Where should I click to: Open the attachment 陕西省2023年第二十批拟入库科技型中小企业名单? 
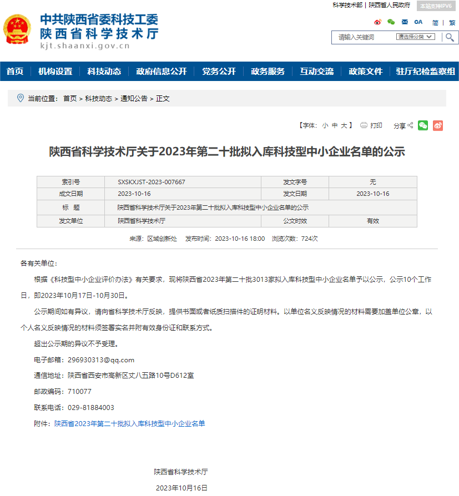coord(129,424)
